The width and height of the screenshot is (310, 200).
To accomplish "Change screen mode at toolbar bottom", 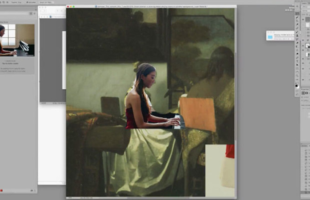I will 297,95.
